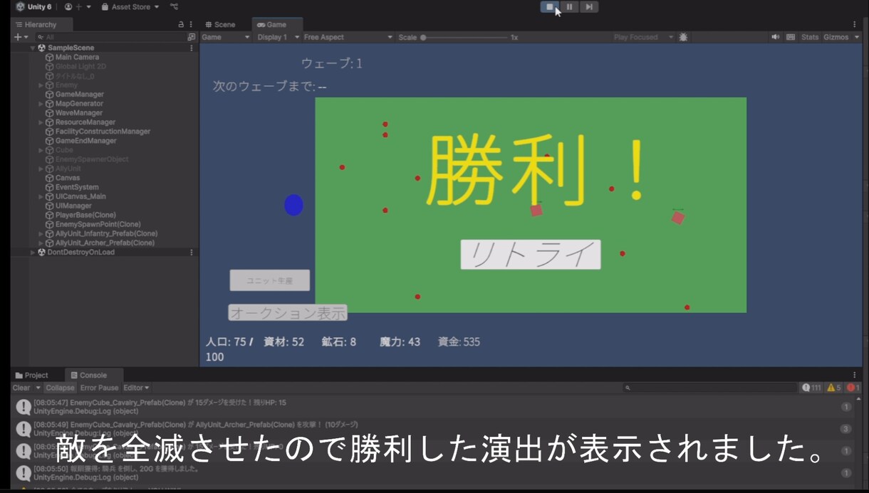The height and width of the screenshot is (493, 869).
Task: Expand AllyUnit_Infantry_Prefab(Clone) node
Action: tap(41, 233)
